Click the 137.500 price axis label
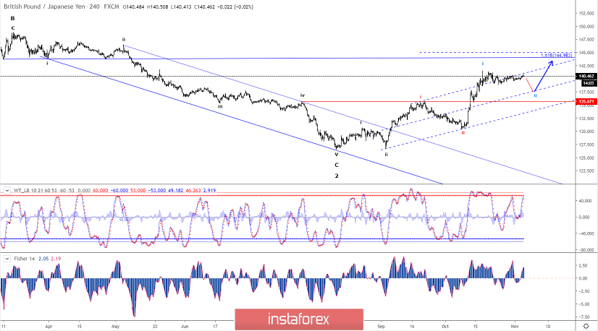598x331 pixels. coord(586,93)
